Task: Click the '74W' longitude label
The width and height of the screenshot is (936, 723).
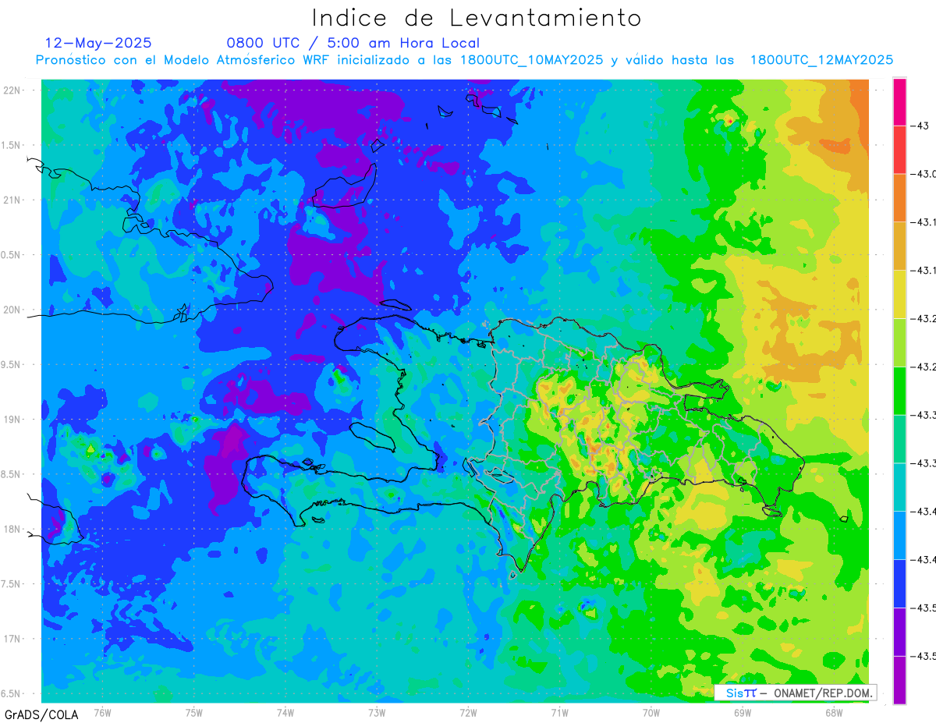Action: (x=285, y=712)
